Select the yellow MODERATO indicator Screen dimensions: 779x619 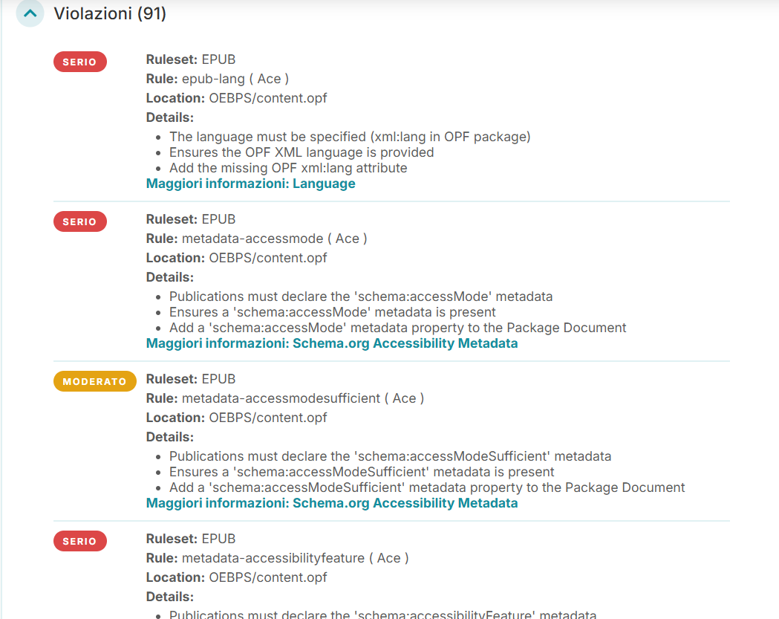(94, 380)
